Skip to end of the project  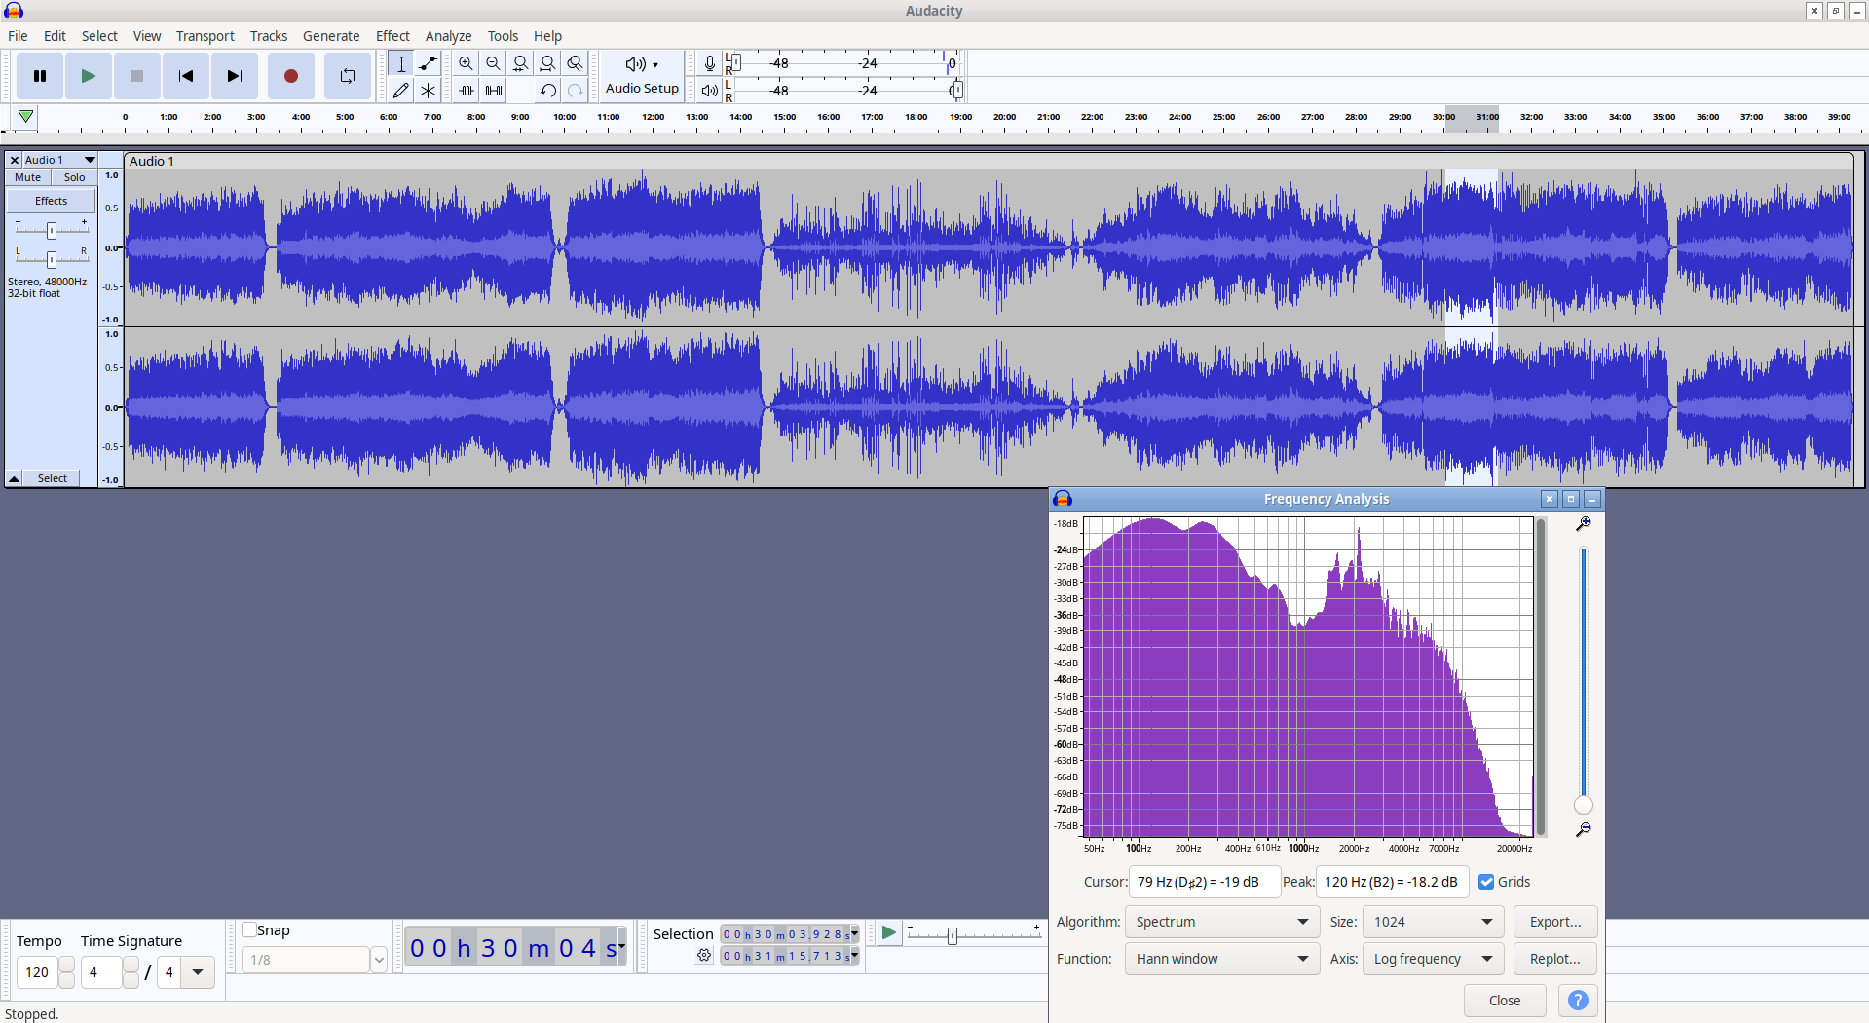point(235,76)
